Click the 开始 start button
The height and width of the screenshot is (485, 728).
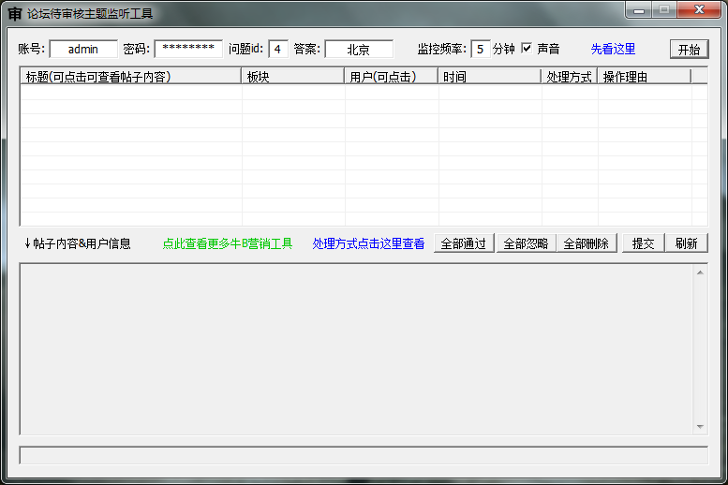pyautogui.click(x=689, y=50)
